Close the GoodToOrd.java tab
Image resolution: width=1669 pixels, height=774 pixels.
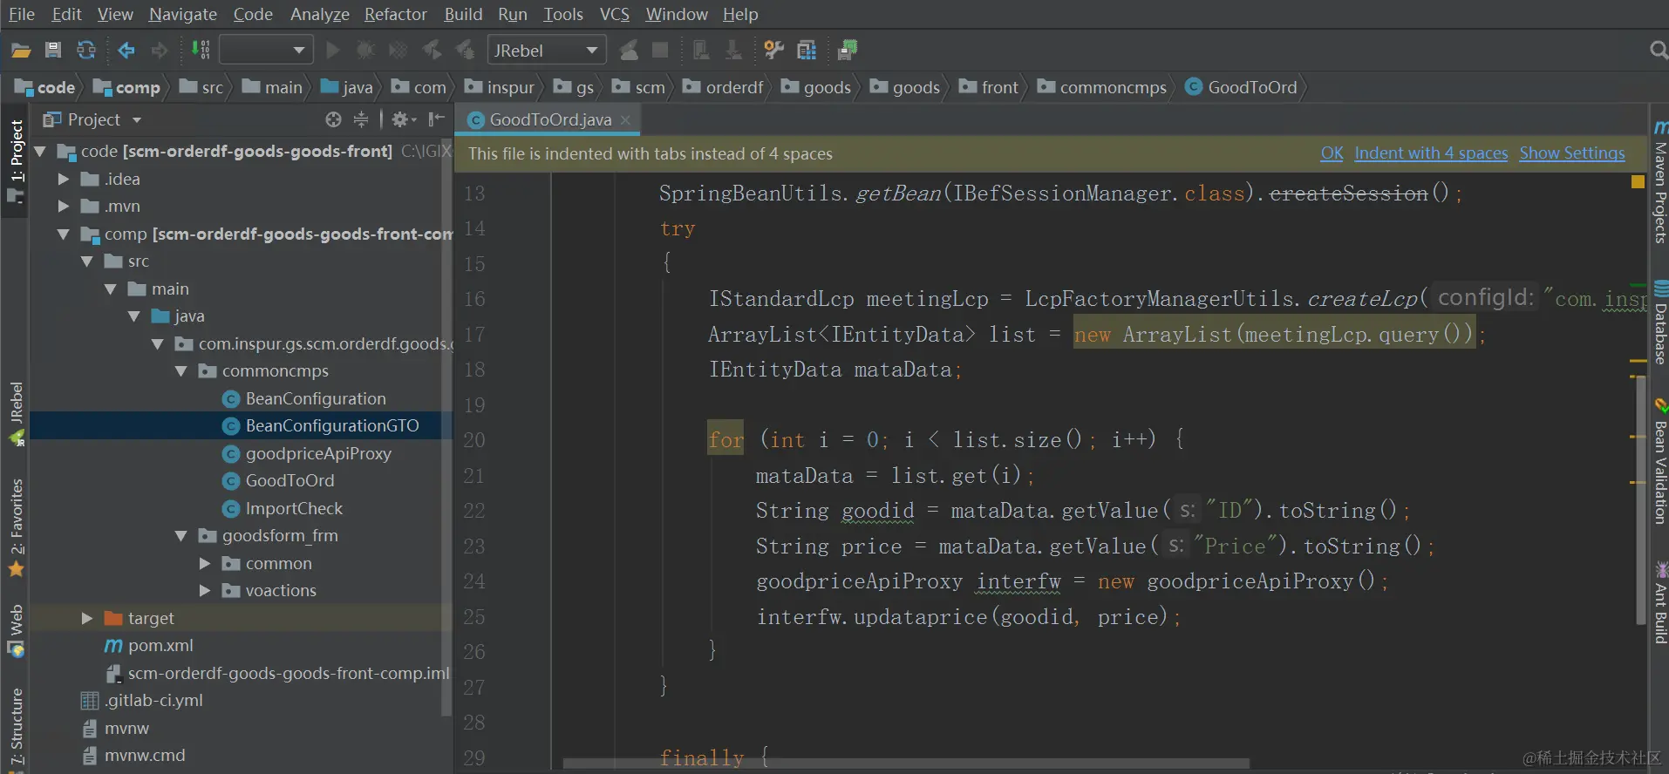tap(625, 120)
